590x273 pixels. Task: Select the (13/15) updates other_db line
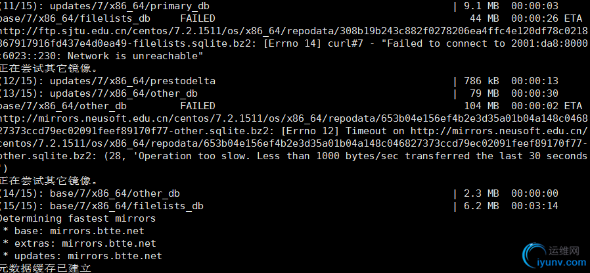[279, 93]
